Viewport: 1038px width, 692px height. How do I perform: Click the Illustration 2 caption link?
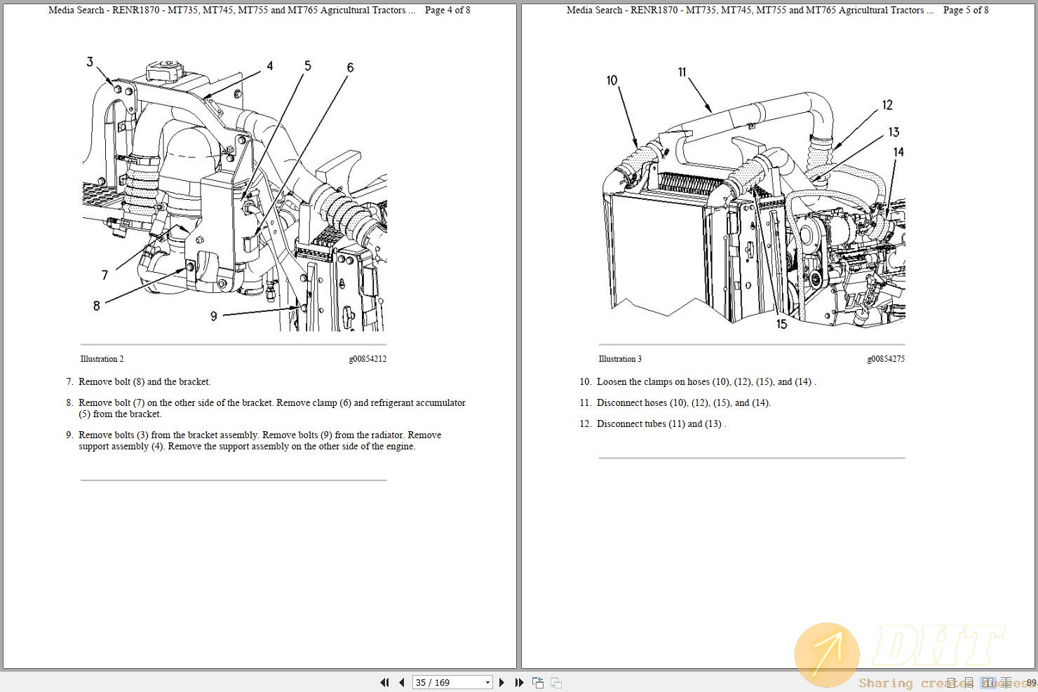tap(102, 358)
